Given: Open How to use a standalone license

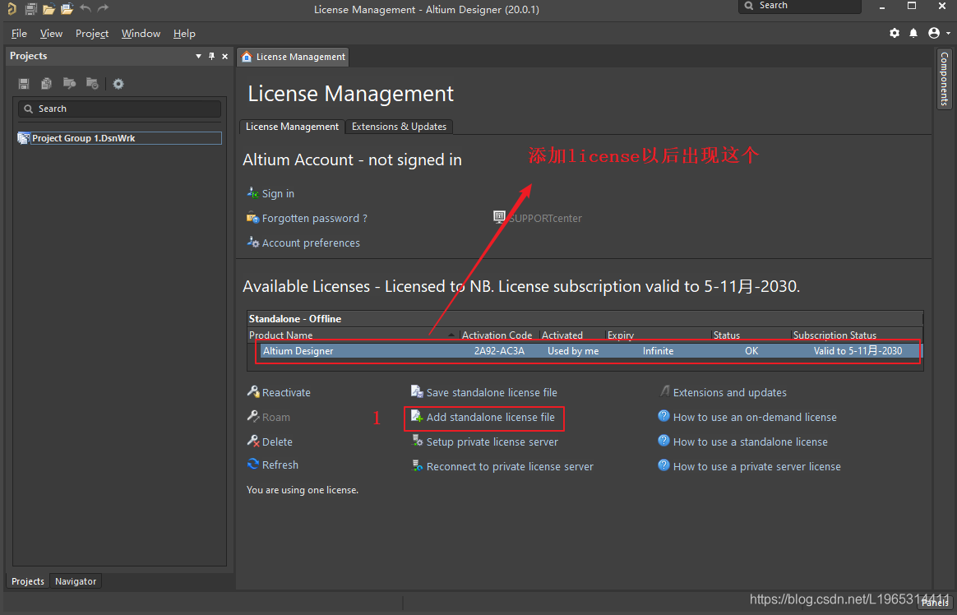Looking at the screenshot, I should [751, 442].
